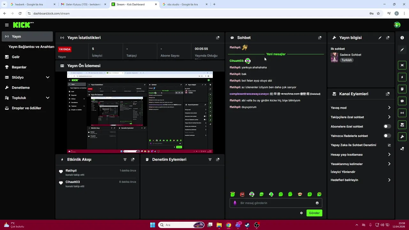Pop out the Sohbet chat panel
Image resolution: width=409 pixels, height=230 pixels.
(x=320, y=38)
